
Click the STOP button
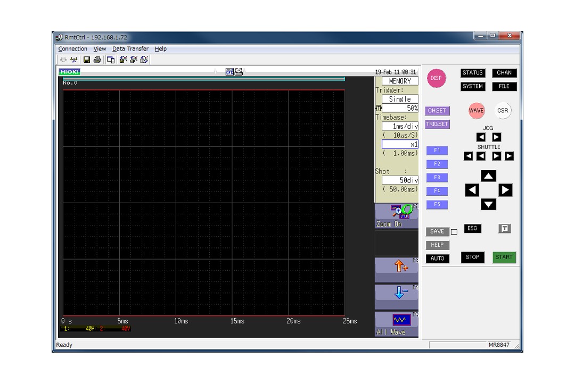pos(472,257)
